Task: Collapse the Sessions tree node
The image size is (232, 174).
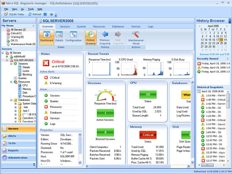Action: click(x=11, y=63)
